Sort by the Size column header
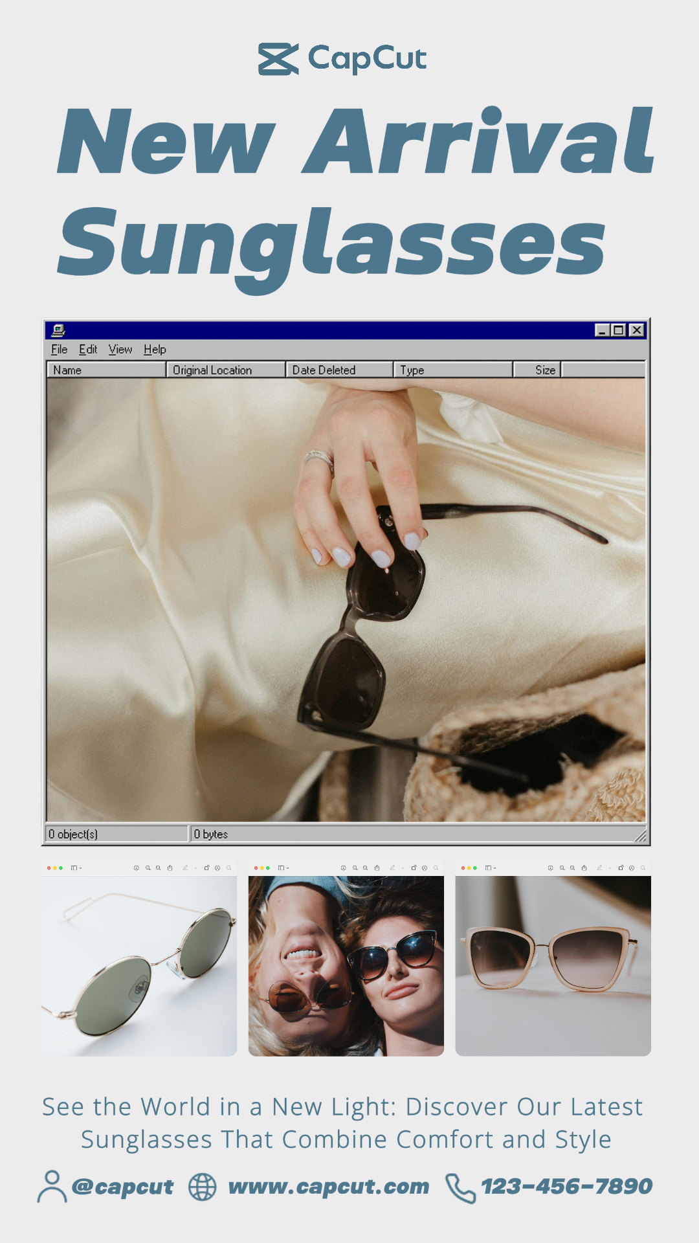Image resolution: width=699 pixels, height=1243 pixels. [537, 370]
